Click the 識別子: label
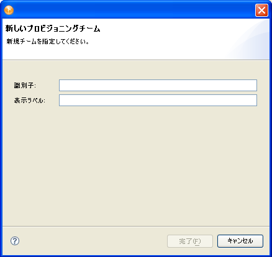The width and height of the screenshot is (272, 257). click(25, 85)
